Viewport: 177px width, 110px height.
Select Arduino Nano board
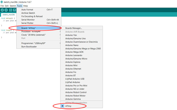82,45
